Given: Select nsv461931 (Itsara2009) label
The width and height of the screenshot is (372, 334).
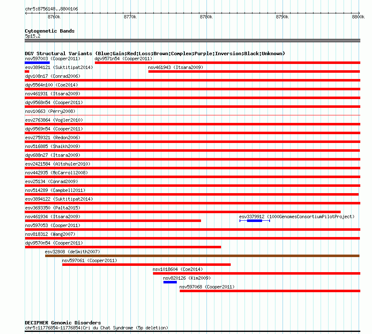Looking at the screenshot, I should 53,94.
